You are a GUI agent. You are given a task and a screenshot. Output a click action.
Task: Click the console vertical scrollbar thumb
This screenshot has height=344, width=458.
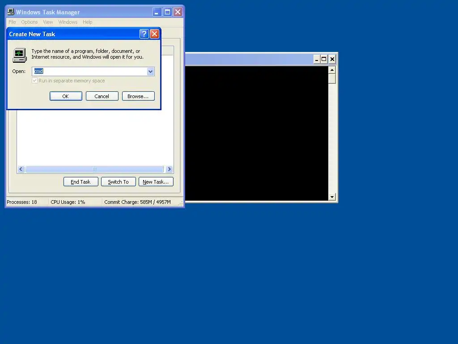click(x=332, y=79)
